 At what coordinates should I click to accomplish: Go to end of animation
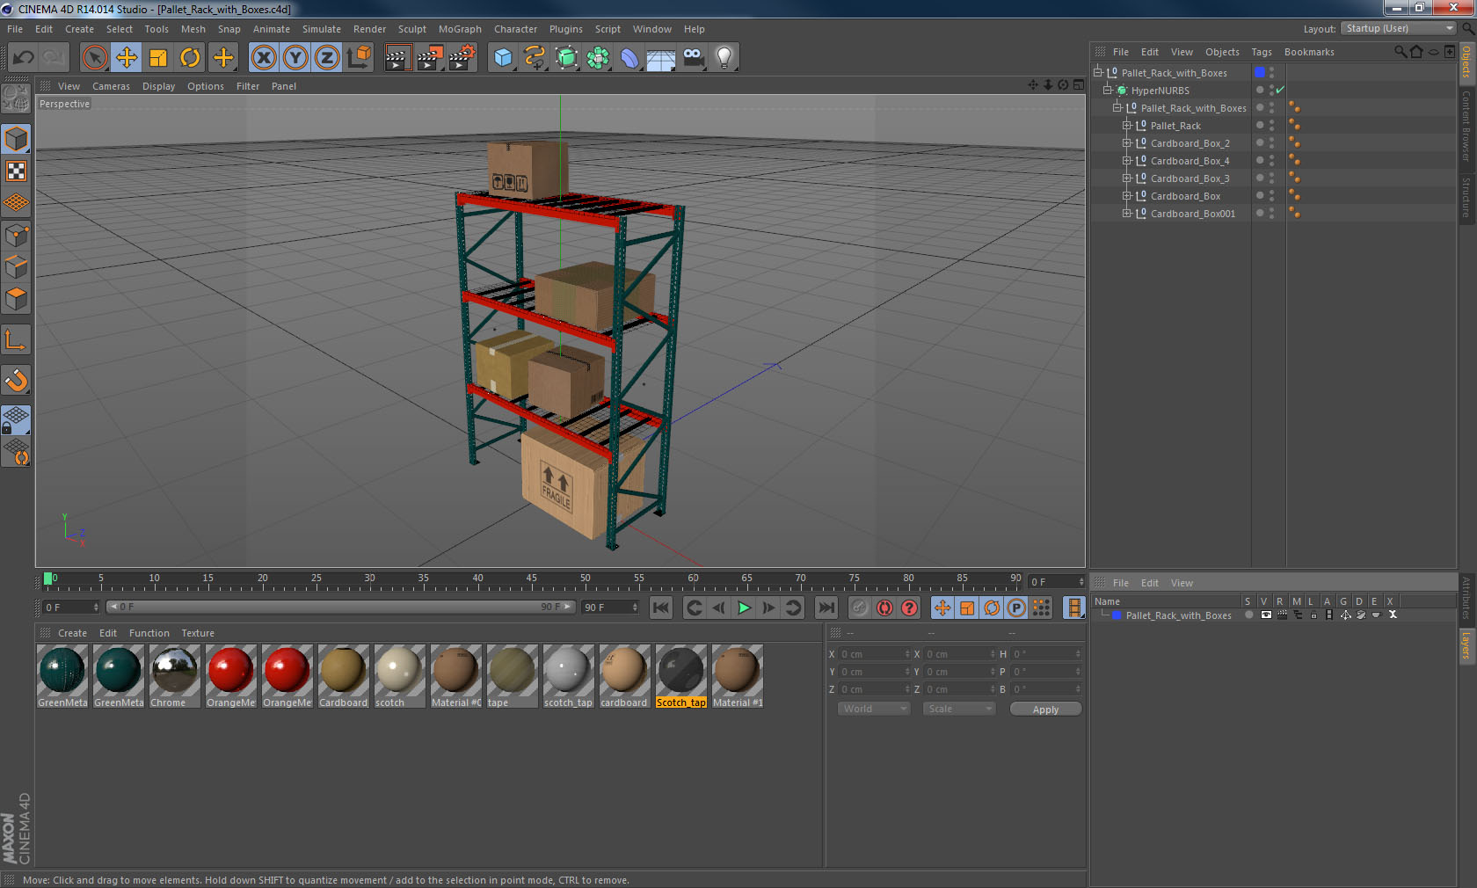pos(826,608)
